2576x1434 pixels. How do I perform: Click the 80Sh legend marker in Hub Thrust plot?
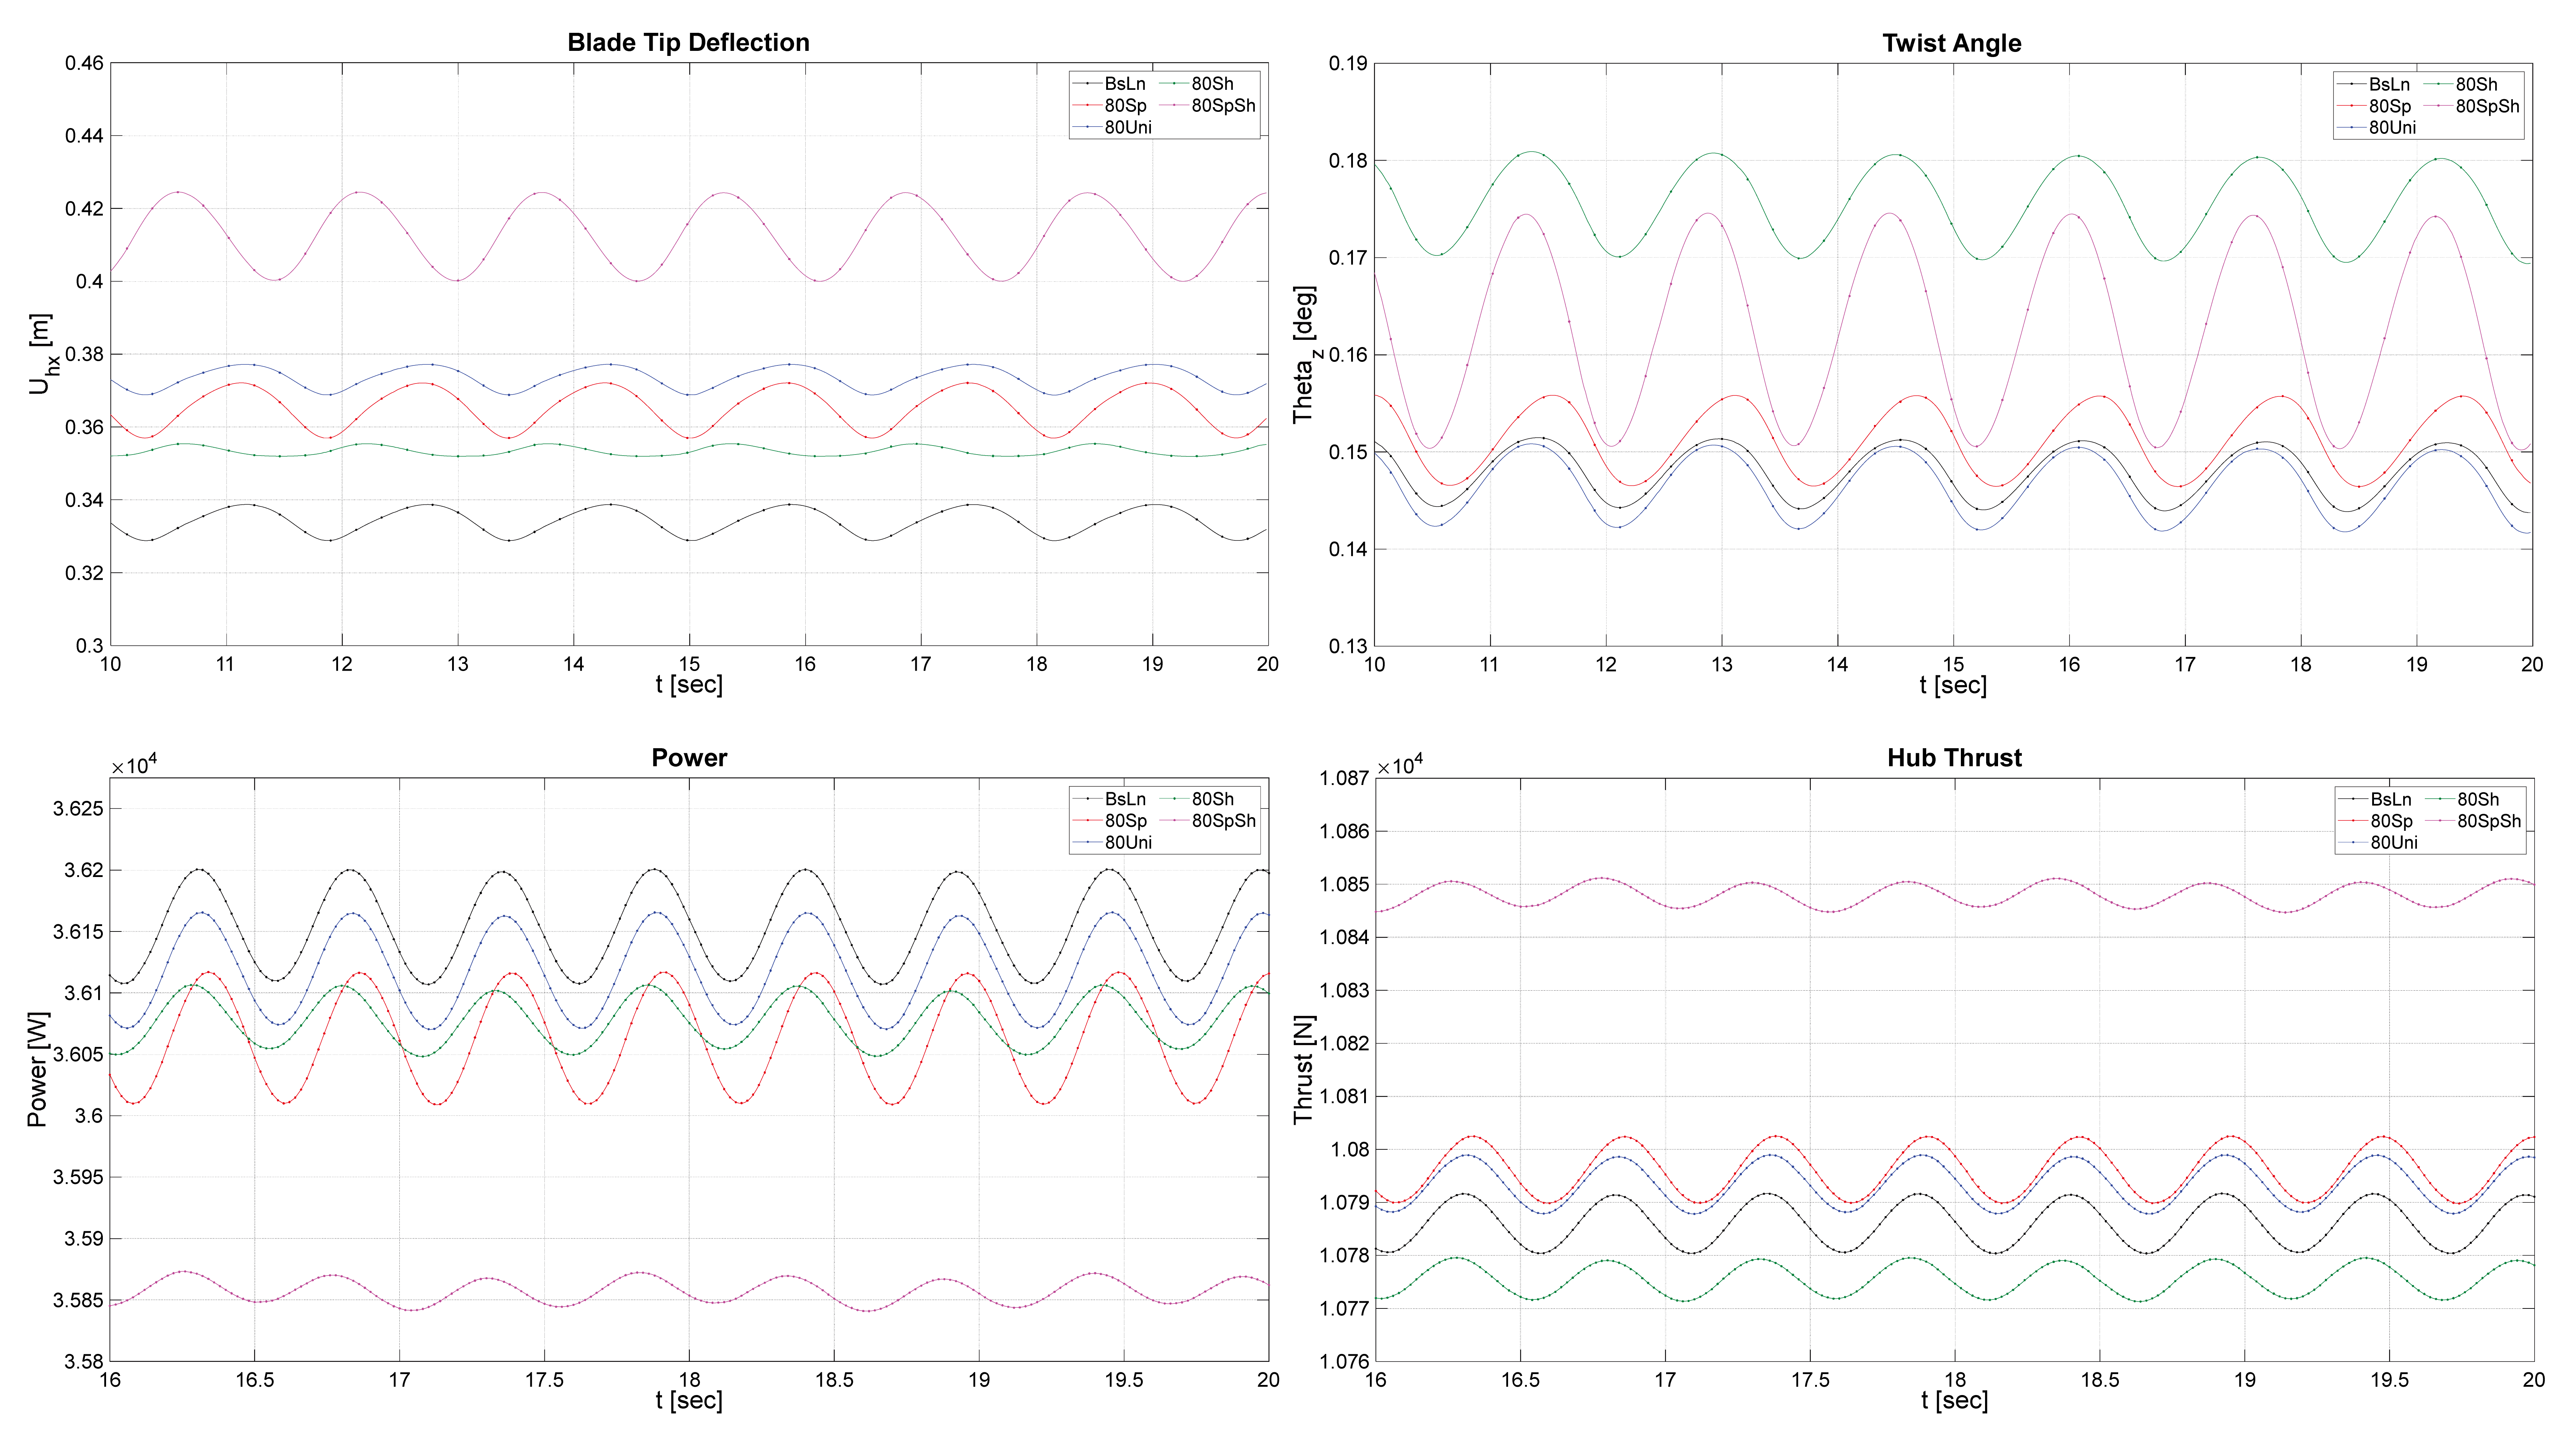pos(2440,799)
